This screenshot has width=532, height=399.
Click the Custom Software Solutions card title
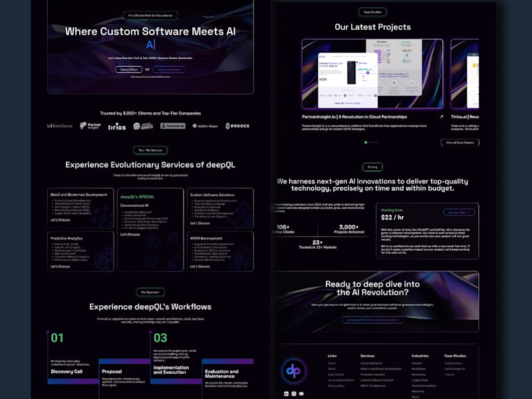click(x=212, y=195)
